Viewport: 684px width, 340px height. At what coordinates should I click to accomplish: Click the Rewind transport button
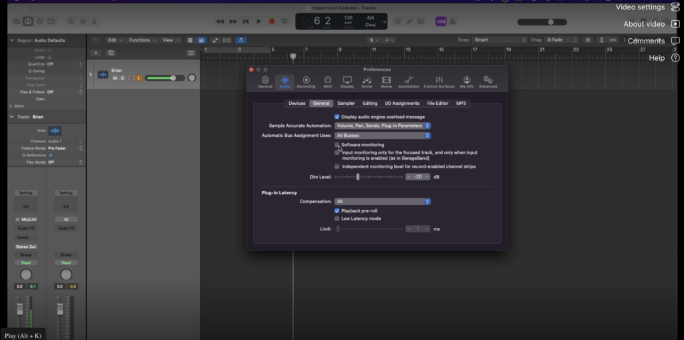pyautogui.click(x=220, y=21)
